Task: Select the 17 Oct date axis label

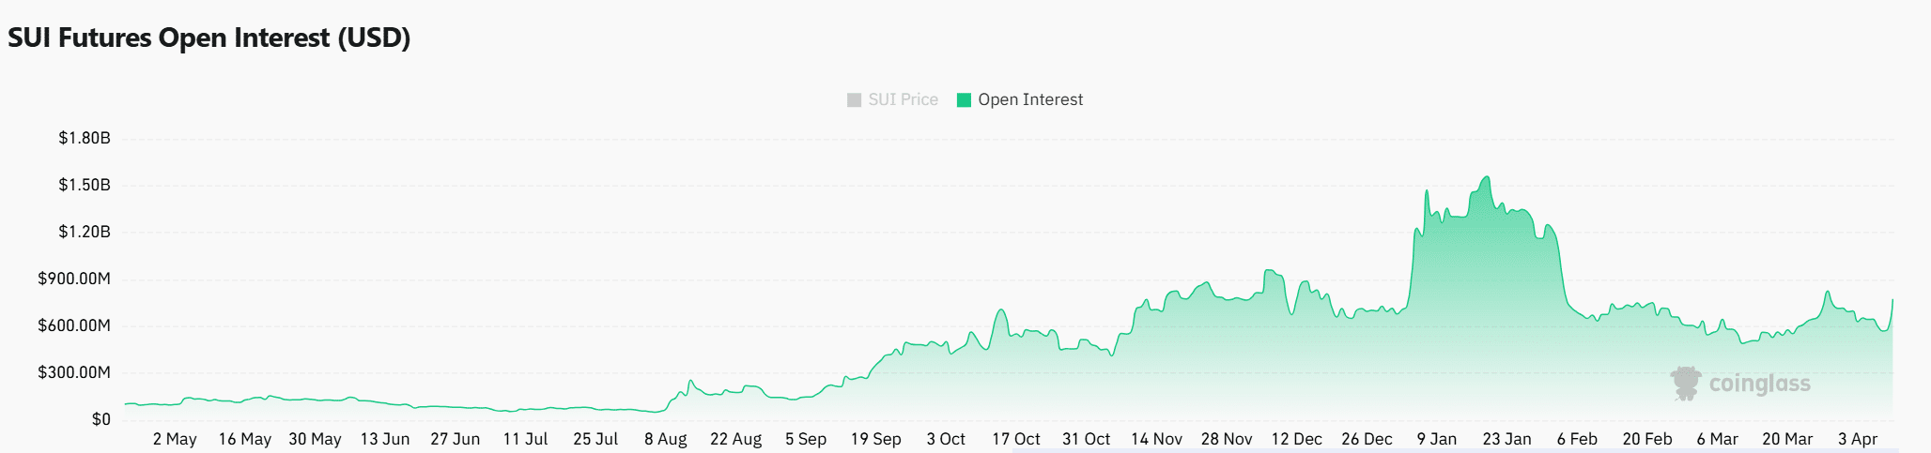Action: [x=1015, y=439]
